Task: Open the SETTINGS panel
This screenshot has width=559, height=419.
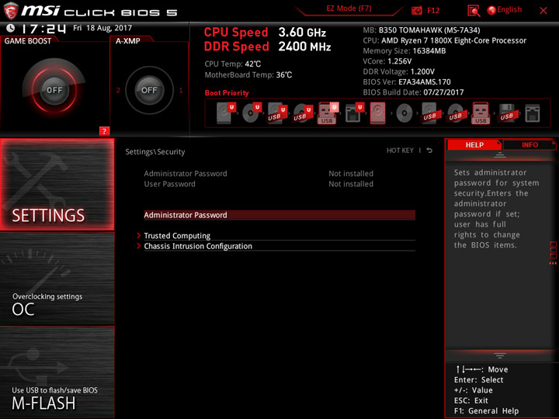Action: coord(57,184)
